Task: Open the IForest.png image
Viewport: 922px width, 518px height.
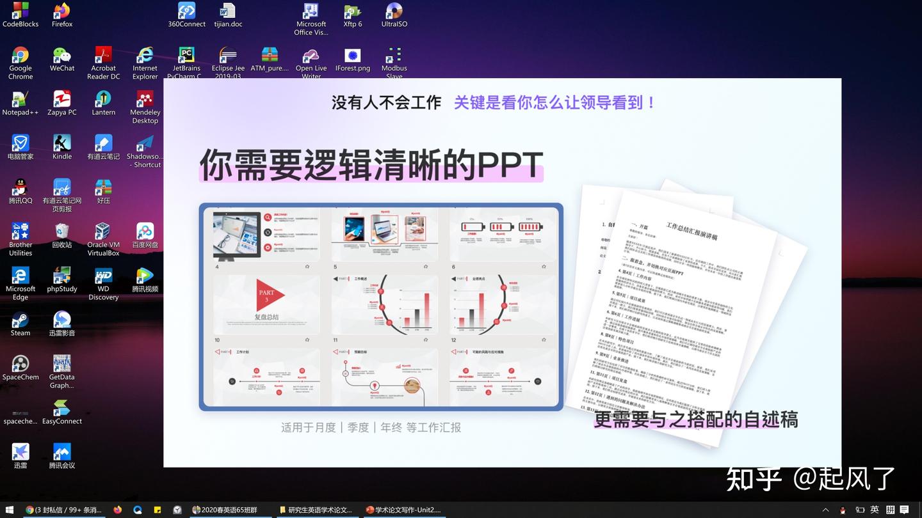Action: click(x=352, y=56)
